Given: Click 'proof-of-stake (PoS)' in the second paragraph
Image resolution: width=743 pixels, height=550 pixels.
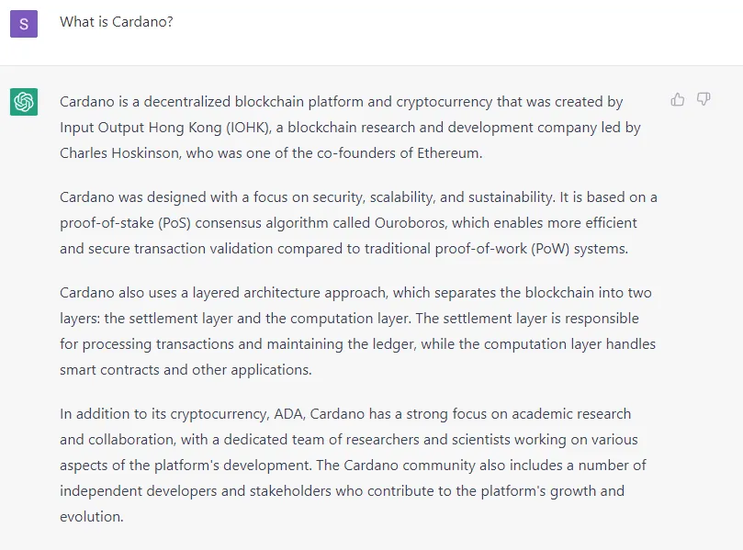Looking at the screenshot, I should (126, 222).
